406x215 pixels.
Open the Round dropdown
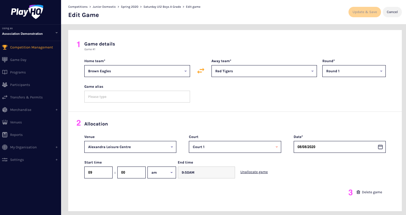(x=354, y=71)
